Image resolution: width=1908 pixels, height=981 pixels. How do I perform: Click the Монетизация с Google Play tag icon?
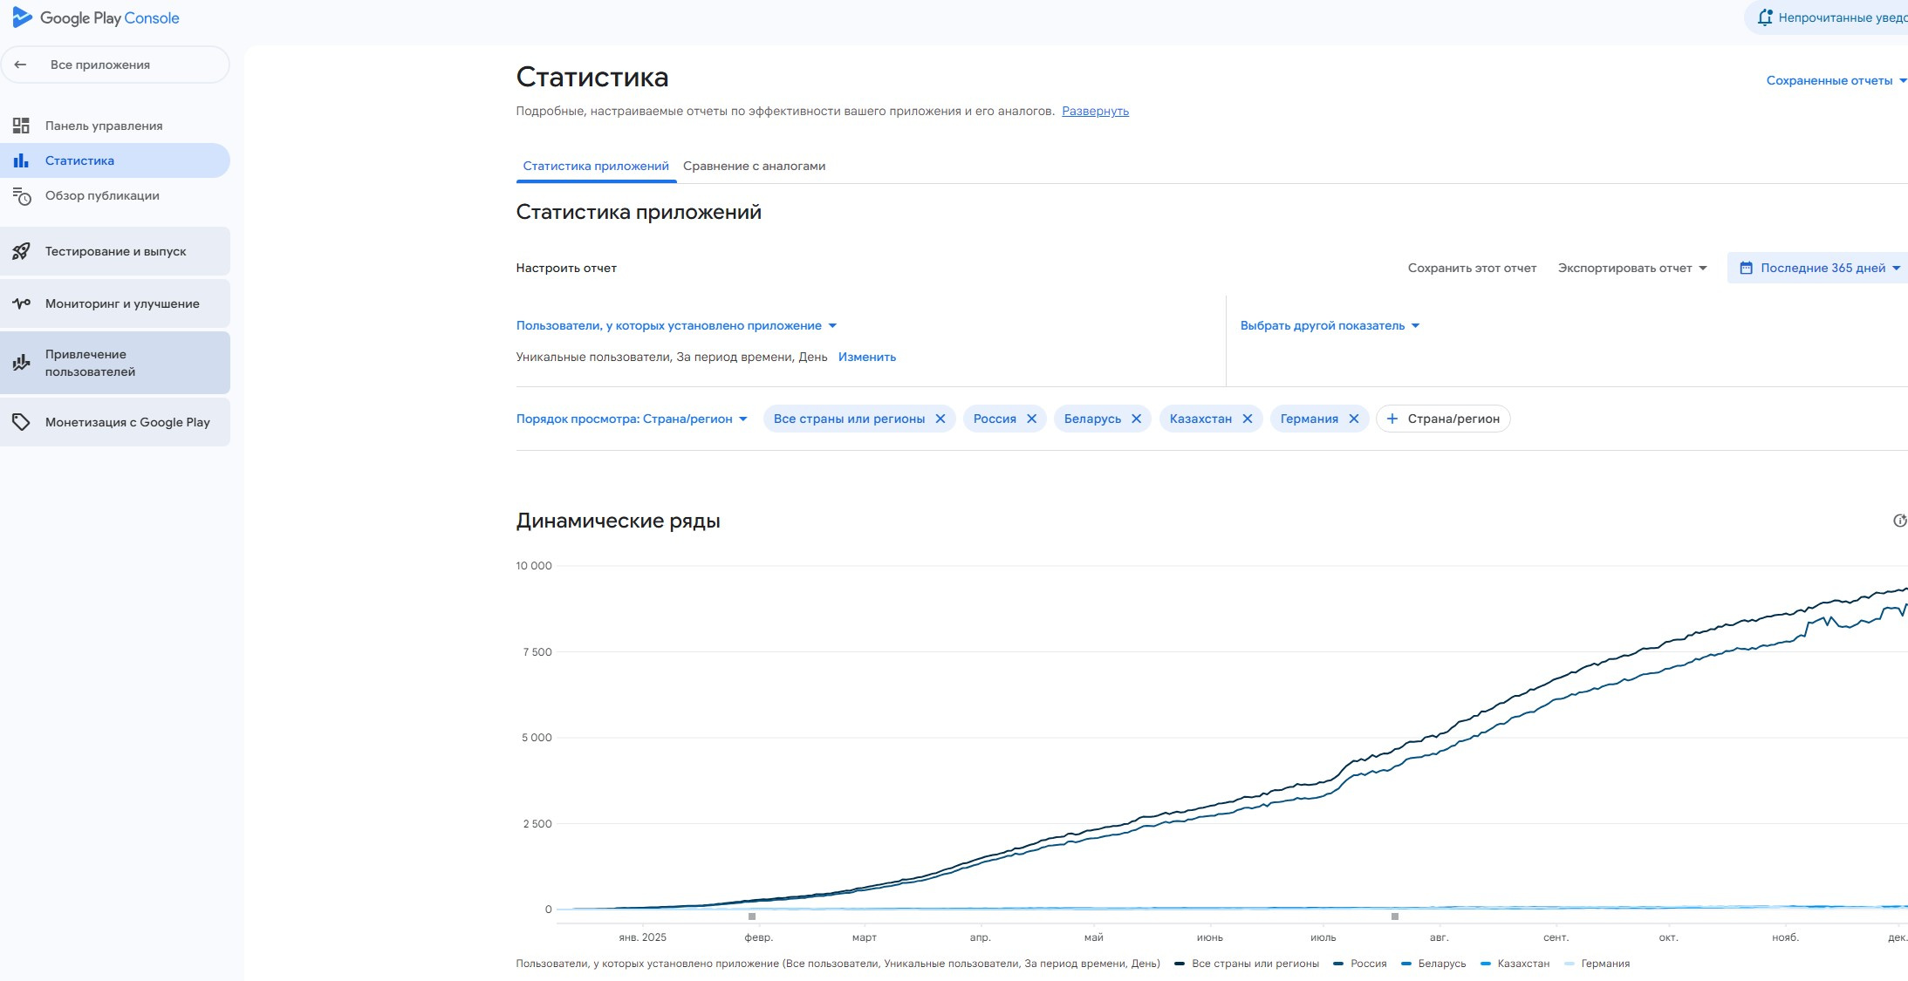pos(21,422)
